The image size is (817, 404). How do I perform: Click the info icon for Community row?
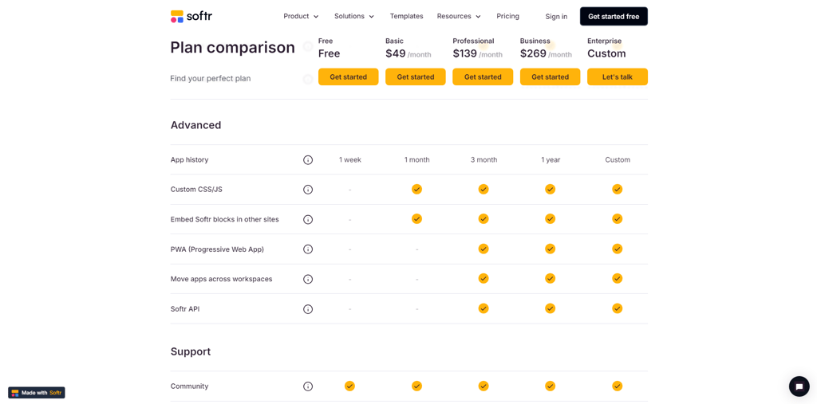coord(308,386)
